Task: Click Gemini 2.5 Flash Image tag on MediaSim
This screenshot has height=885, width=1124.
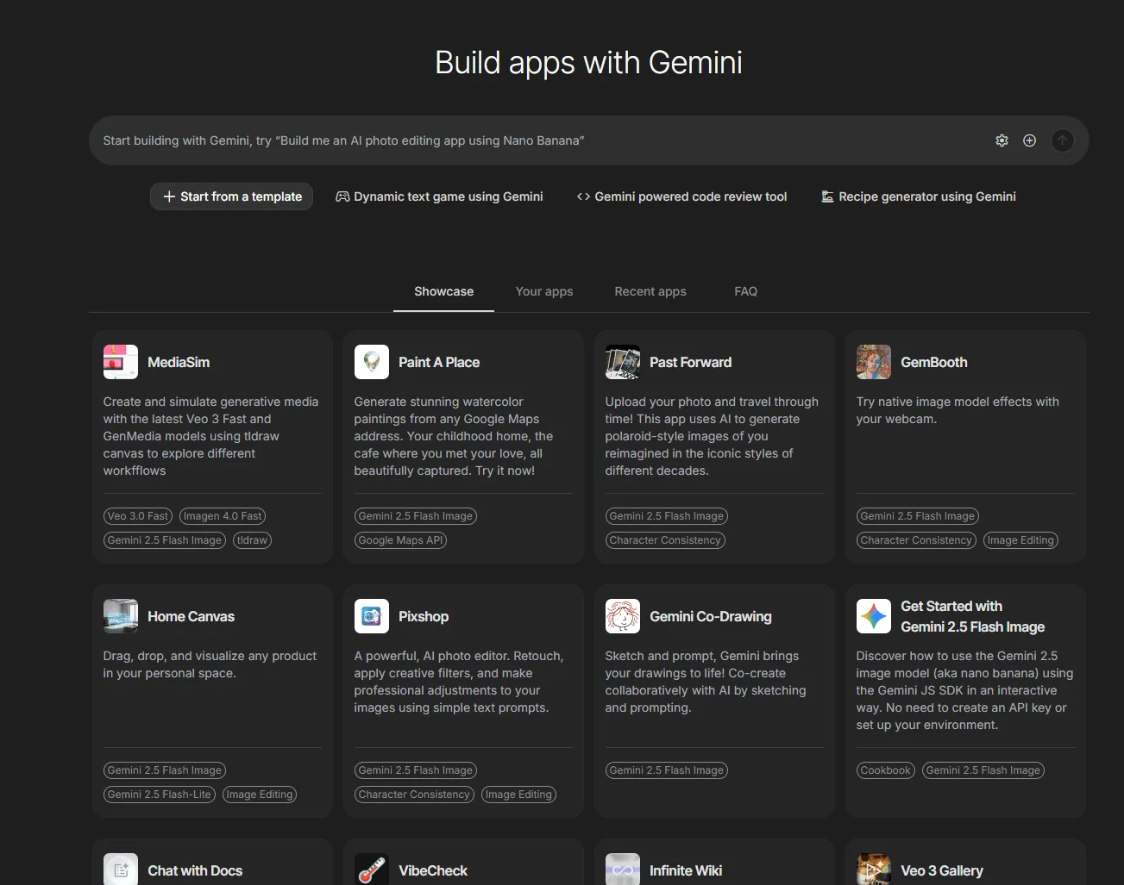Action: coord(165,540)
